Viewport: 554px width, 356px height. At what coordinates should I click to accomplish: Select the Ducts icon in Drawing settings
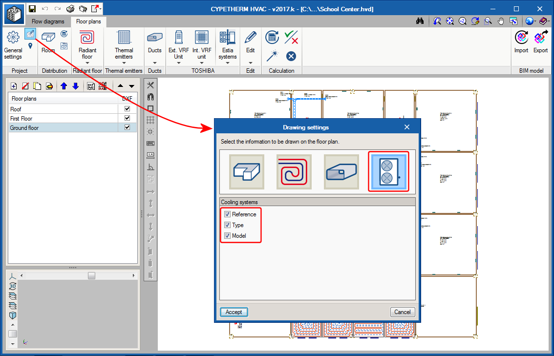(341, 172)
